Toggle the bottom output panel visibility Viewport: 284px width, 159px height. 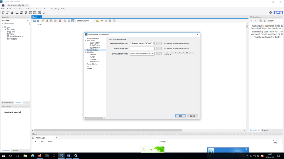click(x=278, y=13)
